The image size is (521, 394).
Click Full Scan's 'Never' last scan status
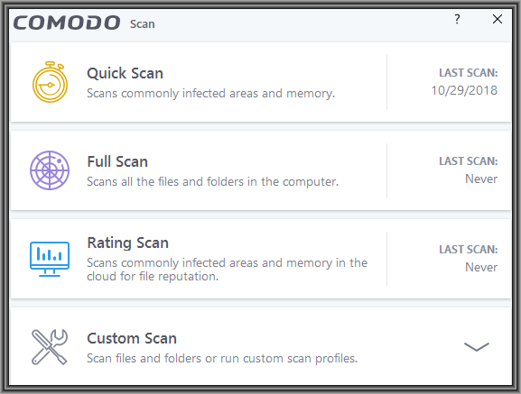(481, 179)
